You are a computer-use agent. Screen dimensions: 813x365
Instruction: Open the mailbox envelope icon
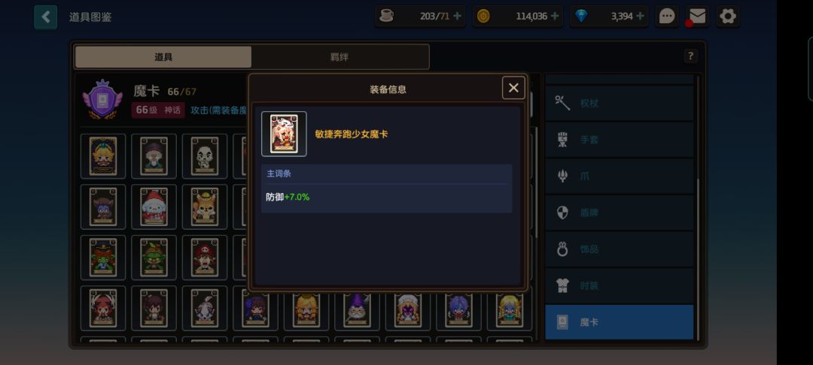(x=697, y=17)
